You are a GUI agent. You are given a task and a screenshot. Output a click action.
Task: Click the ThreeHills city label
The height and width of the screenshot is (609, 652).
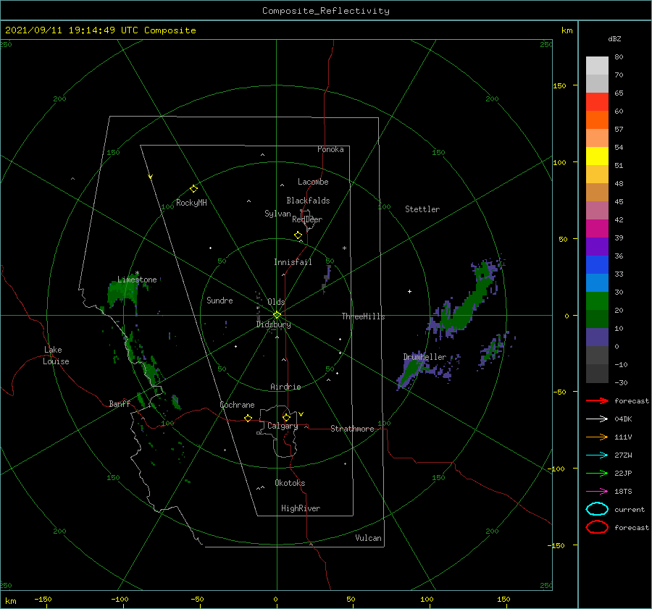(363, 316)
